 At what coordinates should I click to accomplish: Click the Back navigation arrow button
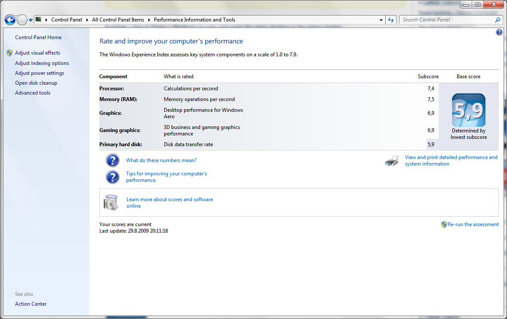click(10, 20)
